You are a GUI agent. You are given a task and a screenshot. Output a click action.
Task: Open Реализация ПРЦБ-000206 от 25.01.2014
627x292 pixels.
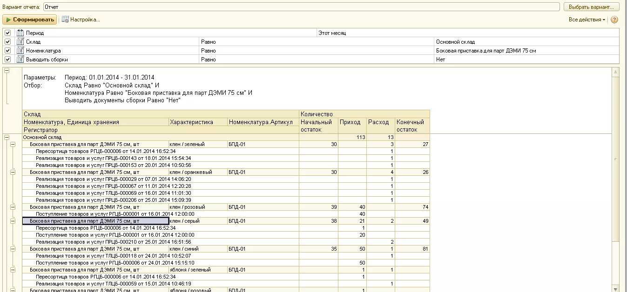pos(114,200)
